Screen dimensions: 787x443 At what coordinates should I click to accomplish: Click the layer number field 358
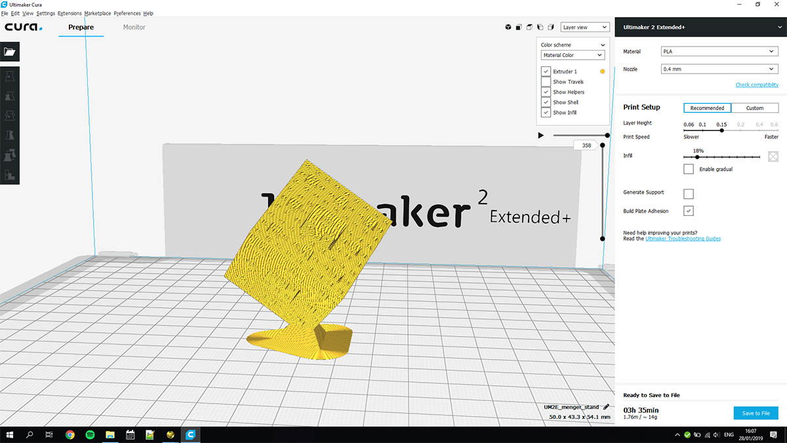[x=586, y=145]
